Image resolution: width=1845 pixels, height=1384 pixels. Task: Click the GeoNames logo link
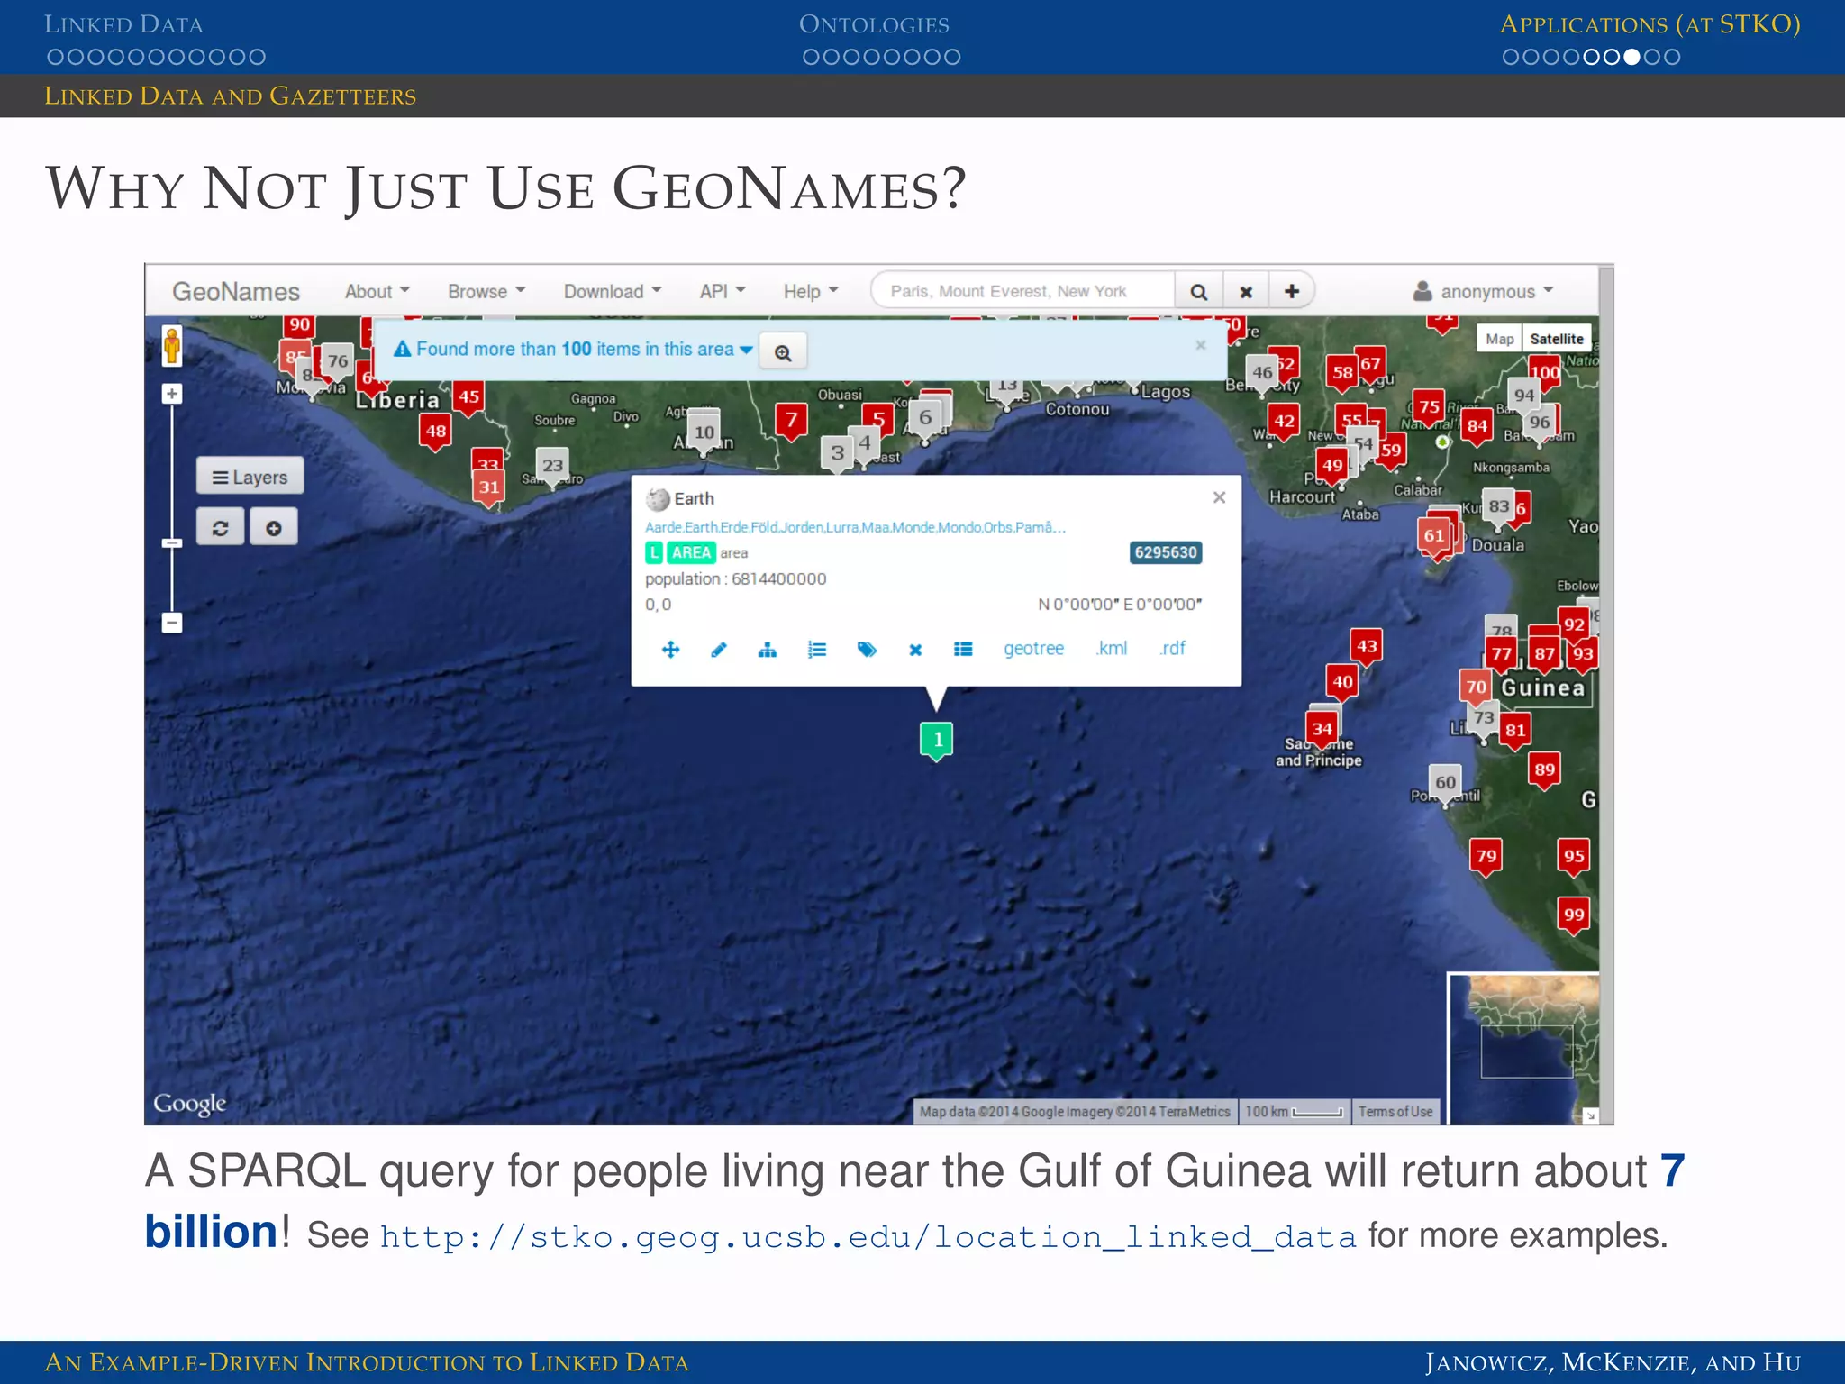point(236,291)
